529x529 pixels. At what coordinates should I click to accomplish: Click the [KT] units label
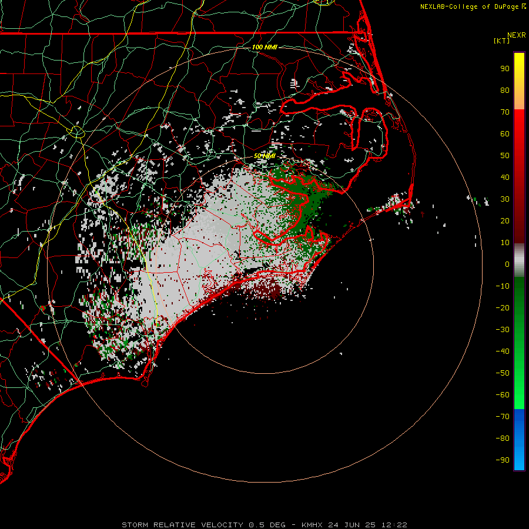click(x=501, y=41)
